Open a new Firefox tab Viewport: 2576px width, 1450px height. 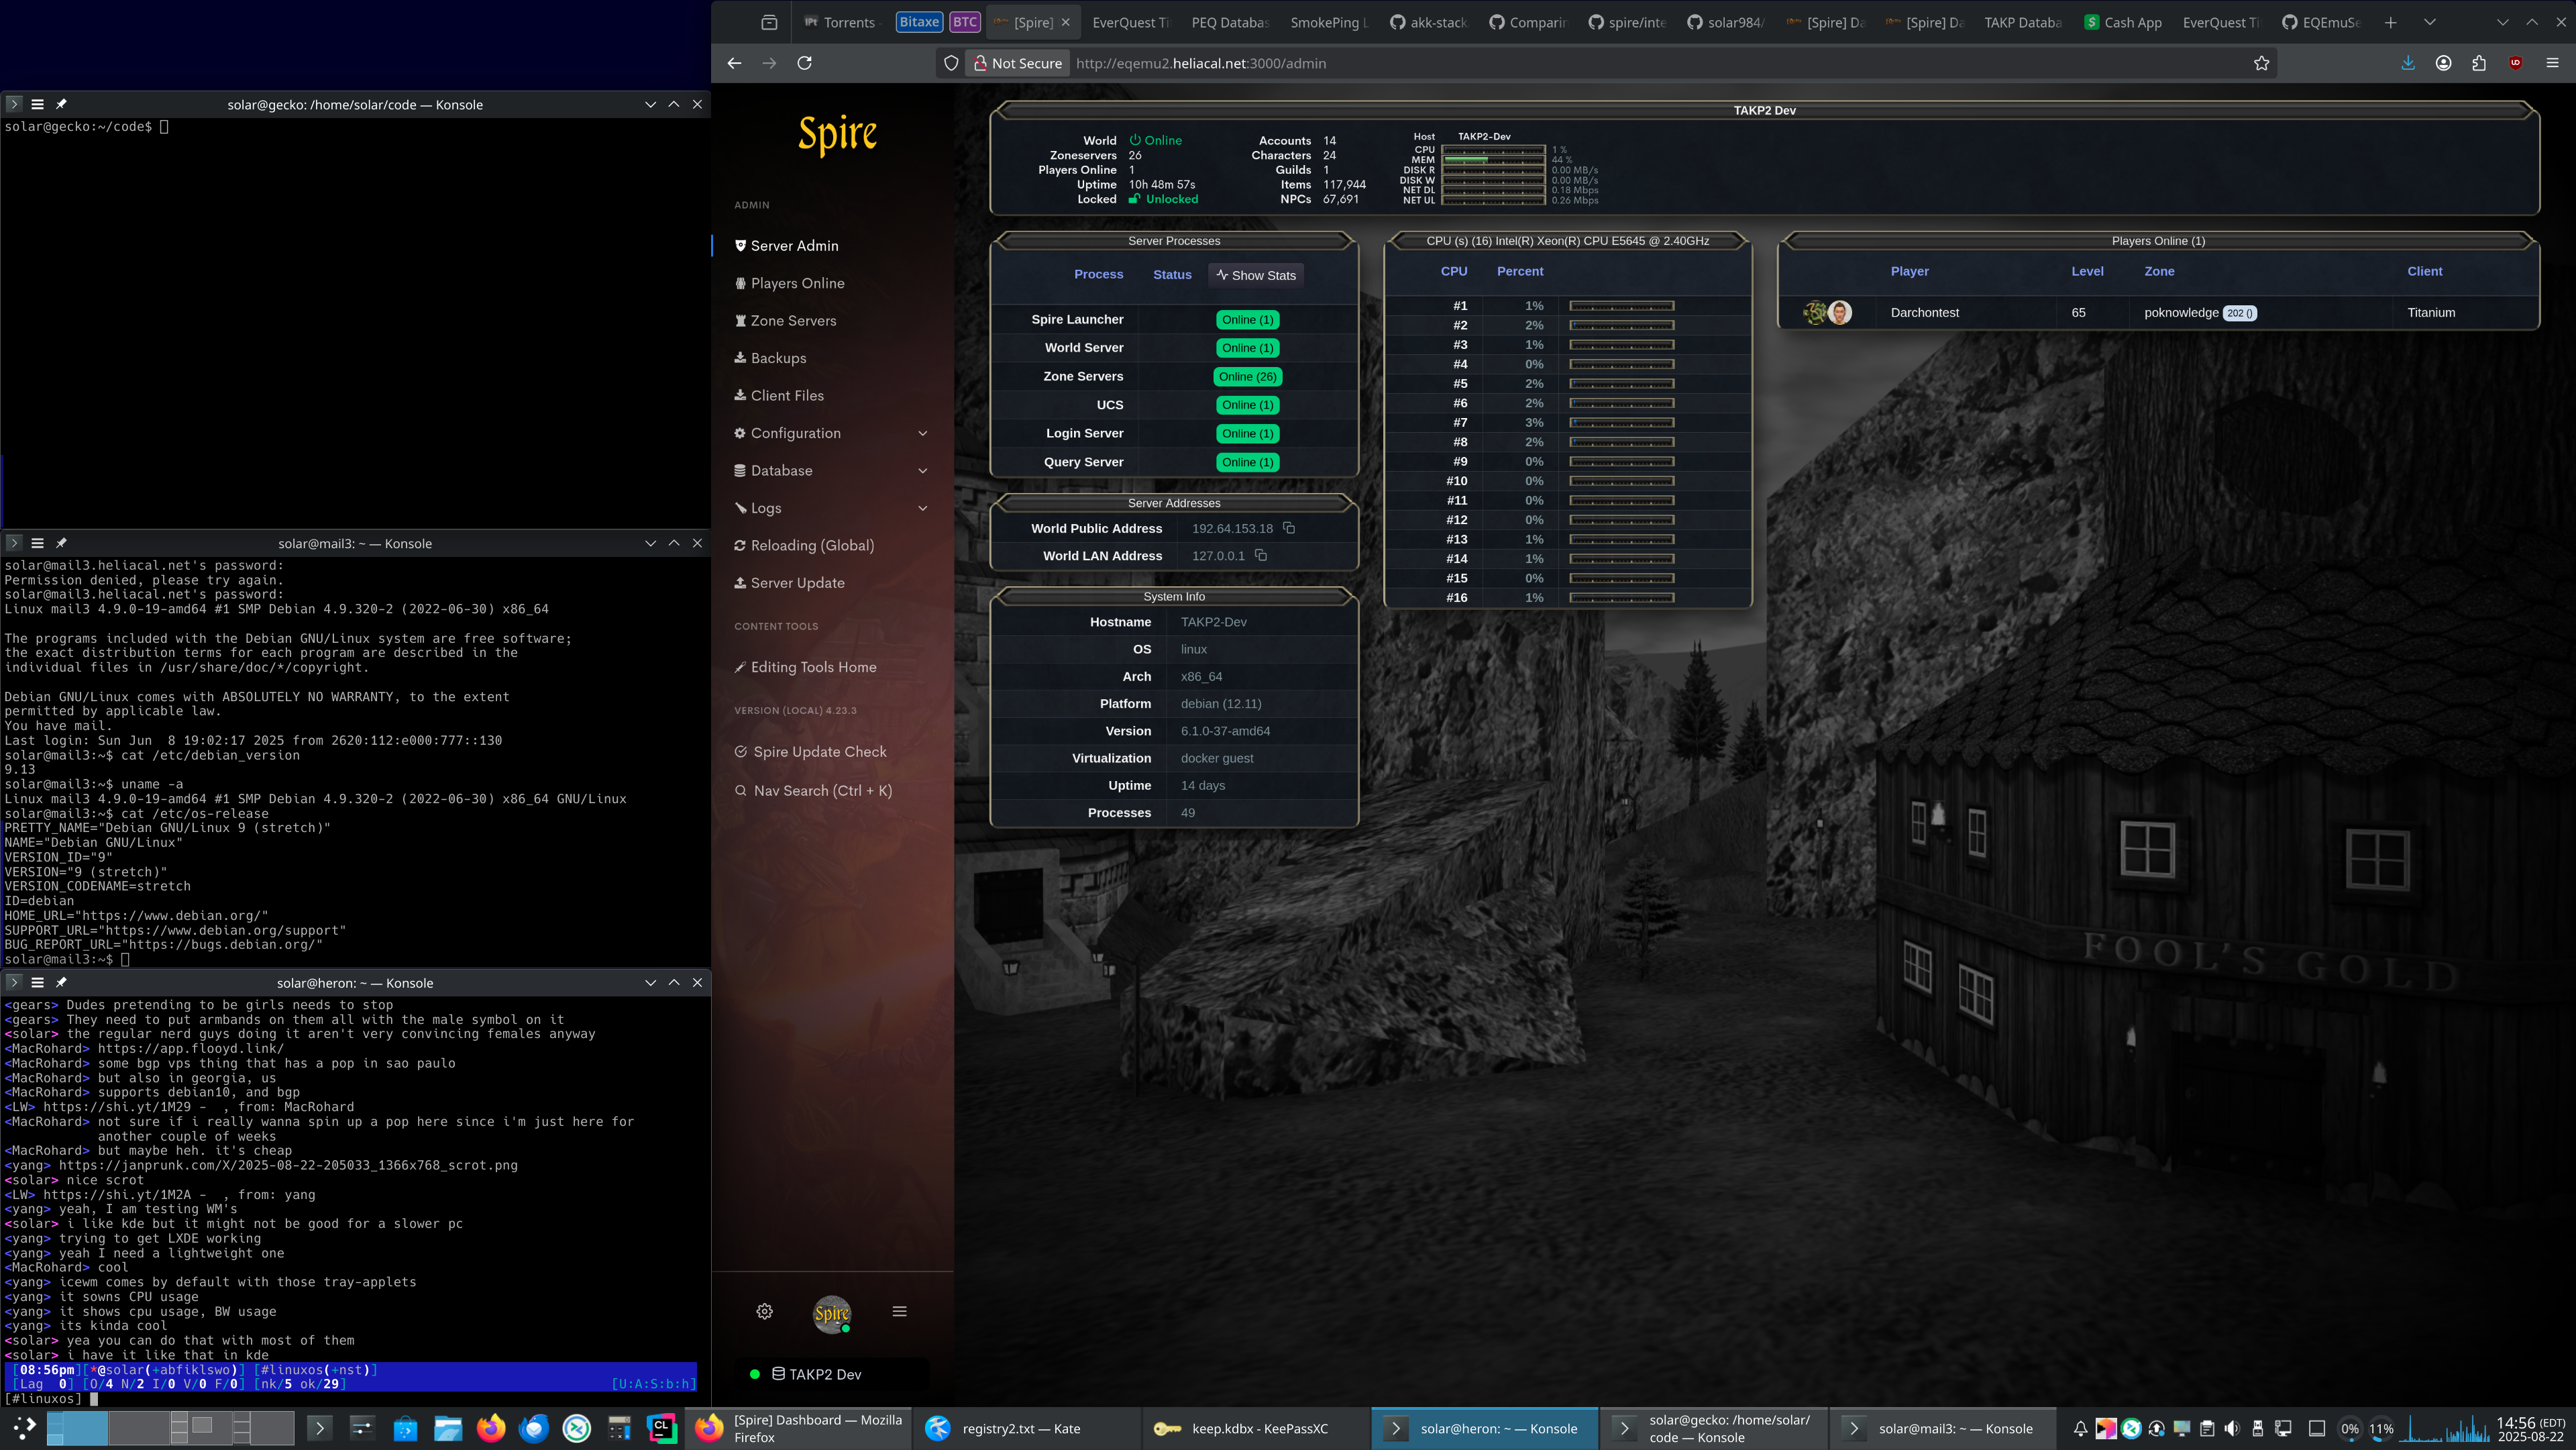click(2390, 22)
